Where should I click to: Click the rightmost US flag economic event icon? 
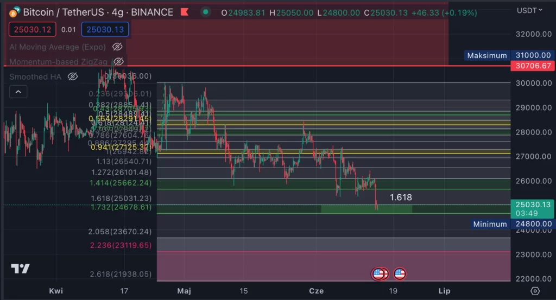point(400,274)
